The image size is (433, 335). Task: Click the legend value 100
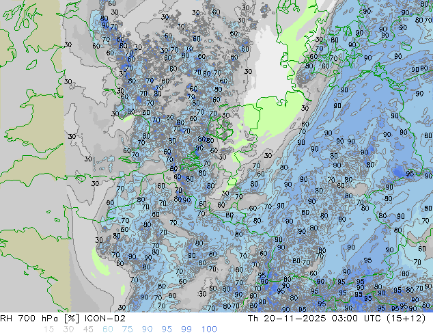(209, 330)
